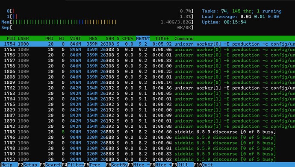Viewport: 295px width, 167px height.
Task: Select the process row with PID 1765
Action: tap(147, 105)
